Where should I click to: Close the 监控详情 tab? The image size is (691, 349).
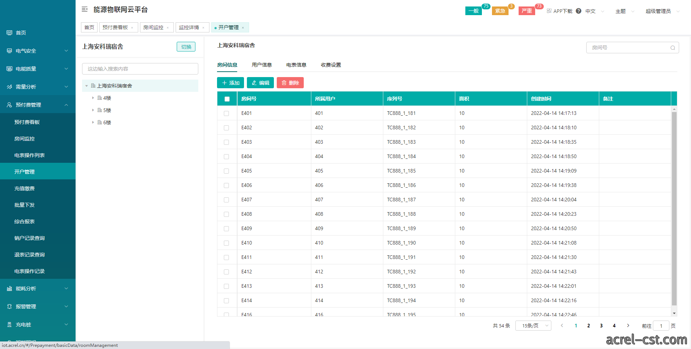coord(203,28)
